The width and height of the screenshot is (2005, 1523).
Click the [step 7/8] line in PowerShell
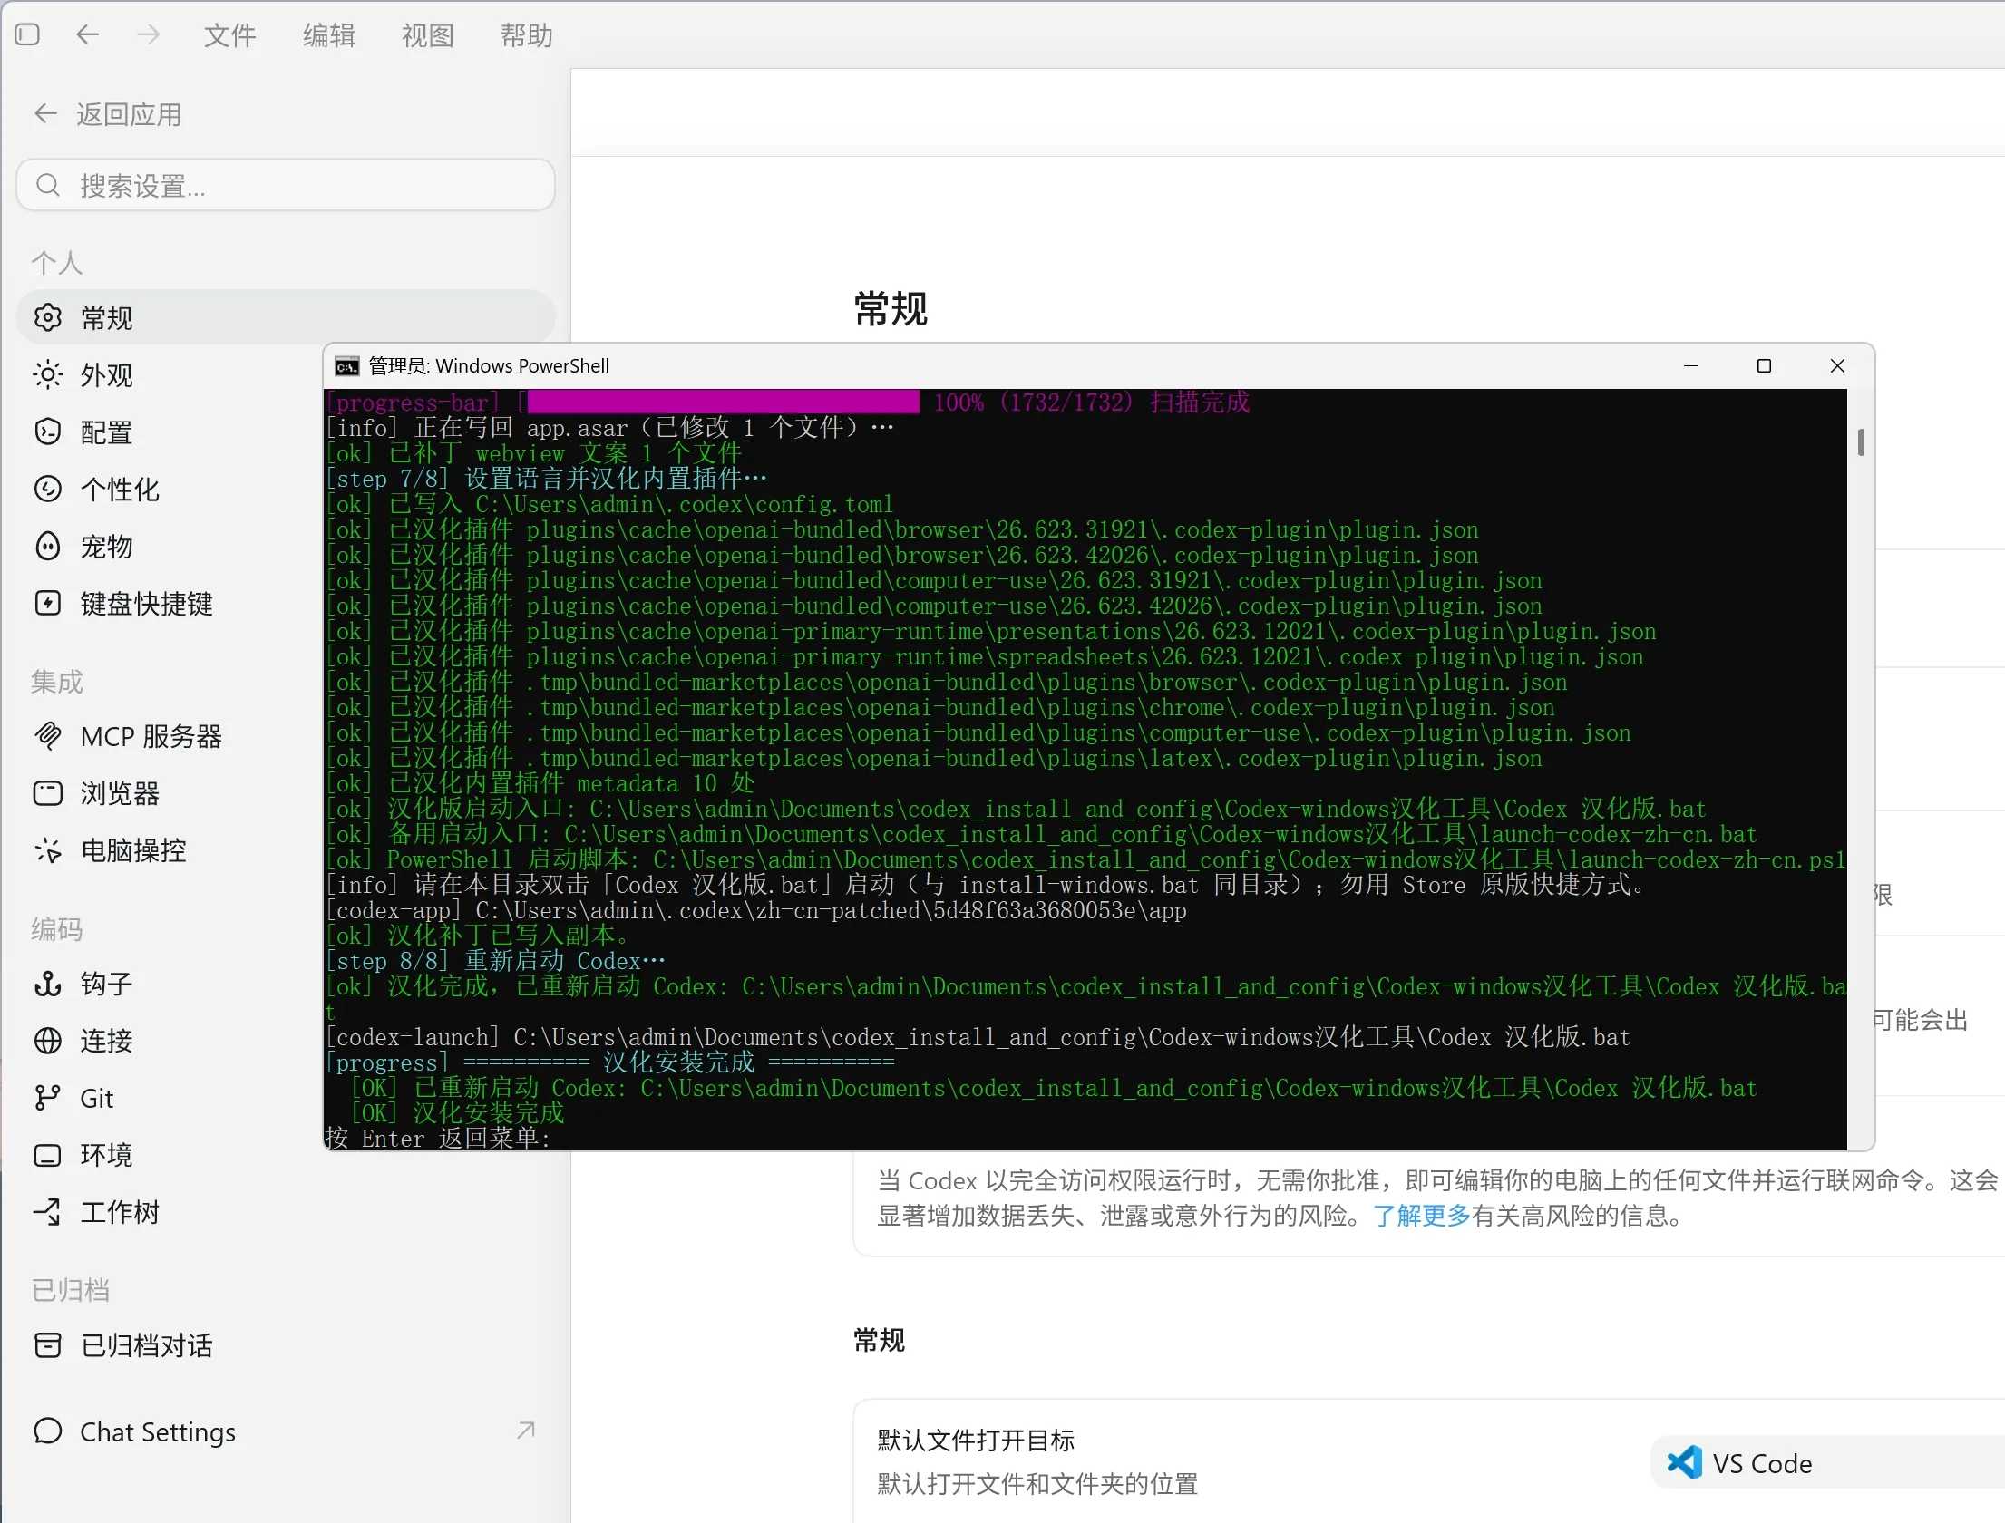tap(546, 478)
